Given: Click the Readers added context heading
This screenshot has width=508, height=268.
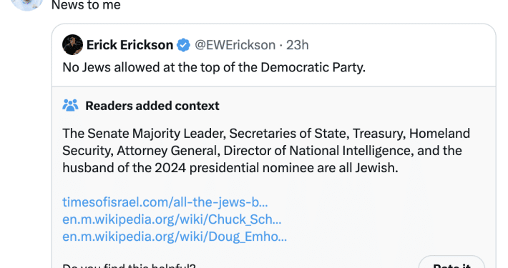Looking at the screenshot, I should point(152,106).
